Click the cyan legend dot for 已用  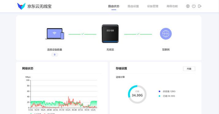[159, 96]
